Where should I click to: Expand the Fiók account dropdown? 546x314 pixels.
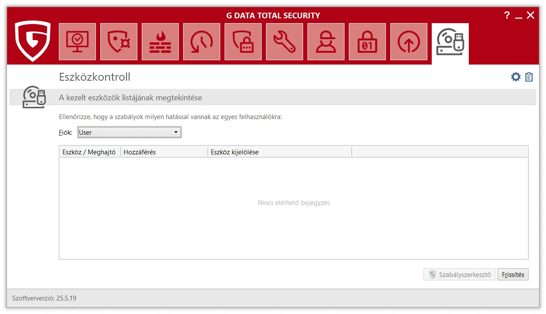(x=129, y=133)
